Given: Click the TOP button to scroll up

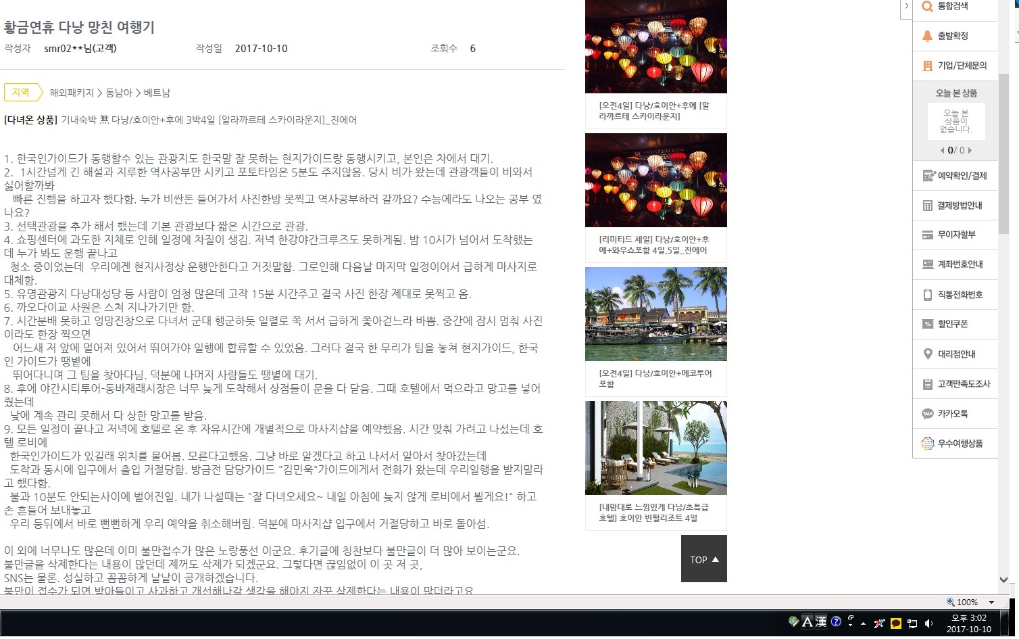Looking at the screenshot, I should point(703,559).
